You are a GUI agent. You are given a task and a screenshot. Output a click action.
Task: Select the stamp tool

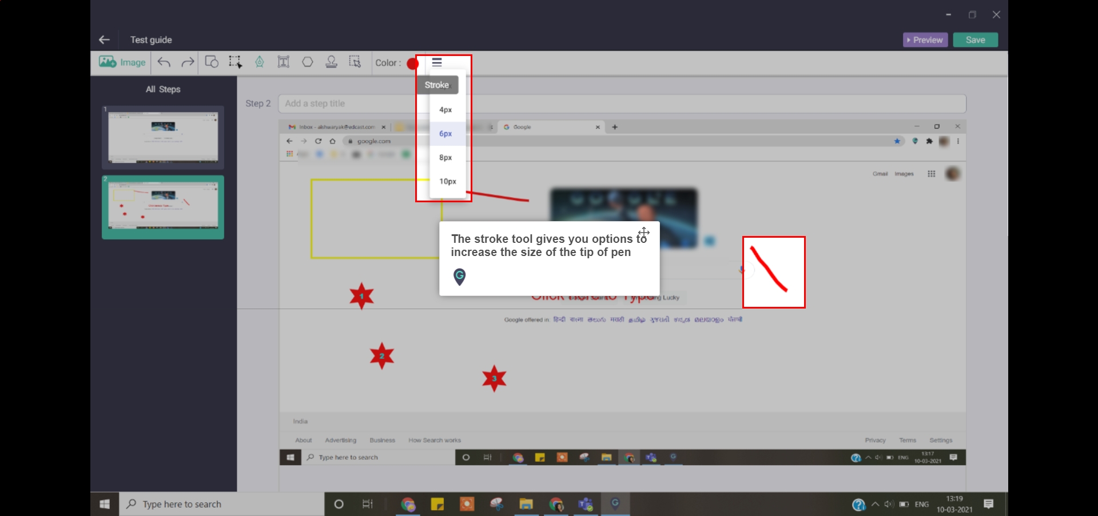tap(331, 62)
